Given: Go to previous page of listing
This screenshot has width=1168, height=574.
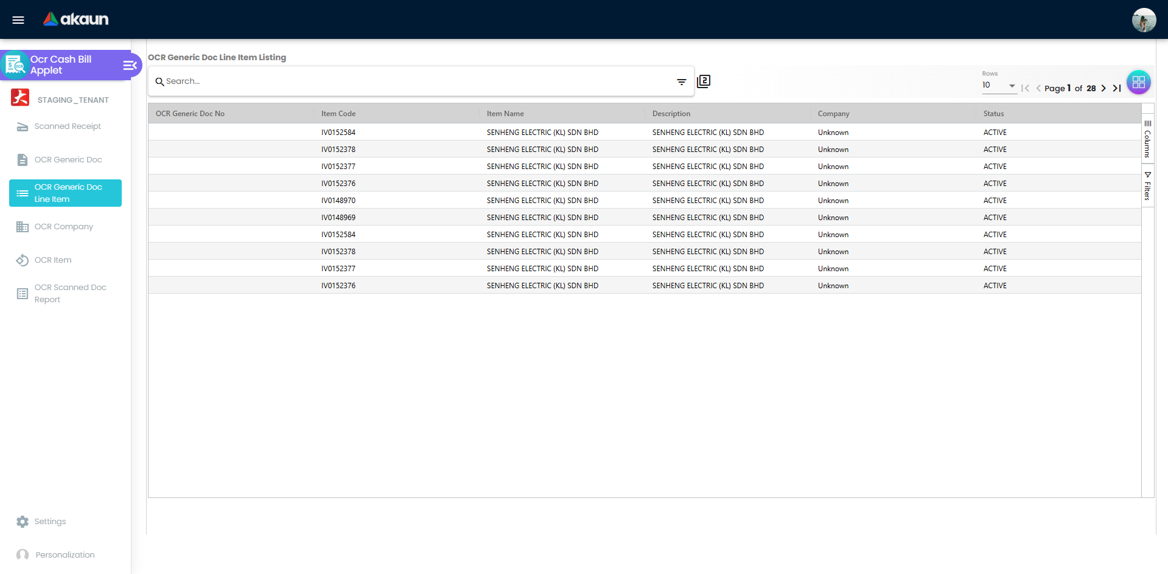Looking at the screenshot, I should pyautogui.click(x=1038, y=88).
